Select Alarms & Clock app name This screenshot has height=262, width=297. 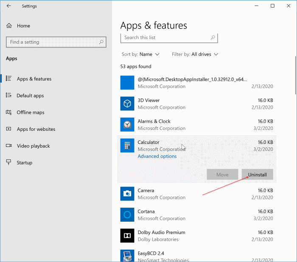[154, 121]
